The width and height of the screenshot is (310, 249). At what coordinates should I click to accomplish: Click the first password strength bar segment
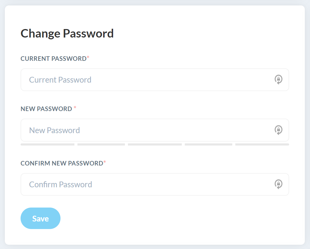tap(47, 145)
